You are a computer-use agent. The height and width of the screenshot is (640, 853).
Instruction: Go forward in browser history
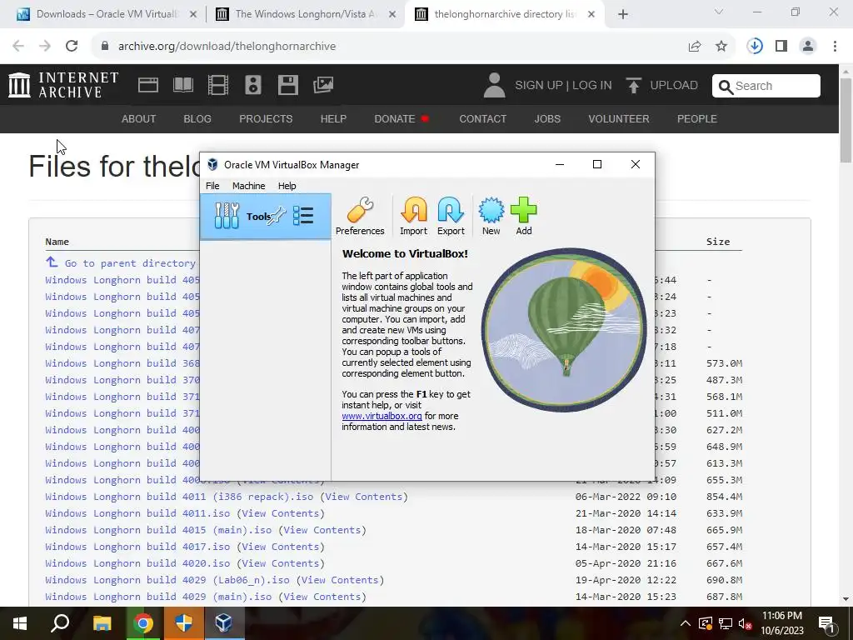click(x=45, y=47)
